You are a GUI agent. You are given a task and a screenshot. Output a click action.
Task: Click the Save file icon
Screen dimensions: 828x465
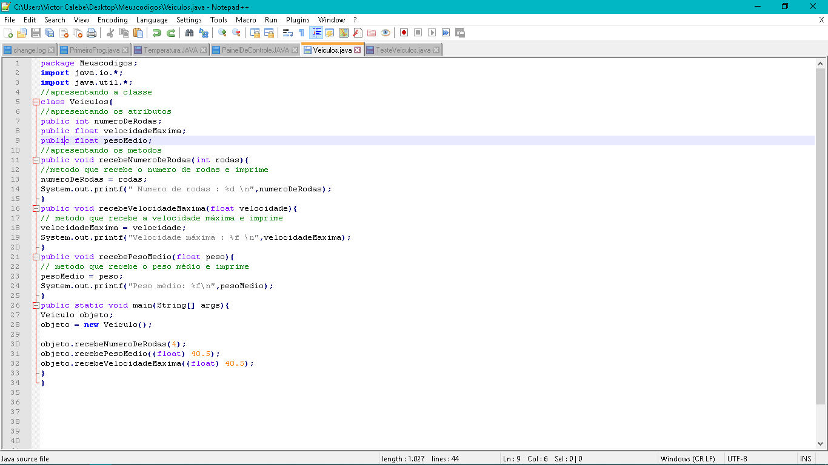(36, 33)
